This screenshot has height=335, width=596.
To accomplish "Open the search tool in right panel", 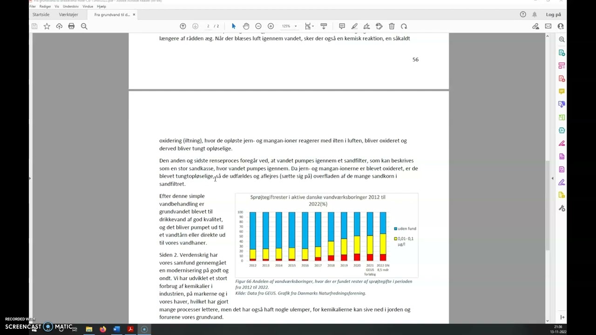I will (x=562, y=40).
